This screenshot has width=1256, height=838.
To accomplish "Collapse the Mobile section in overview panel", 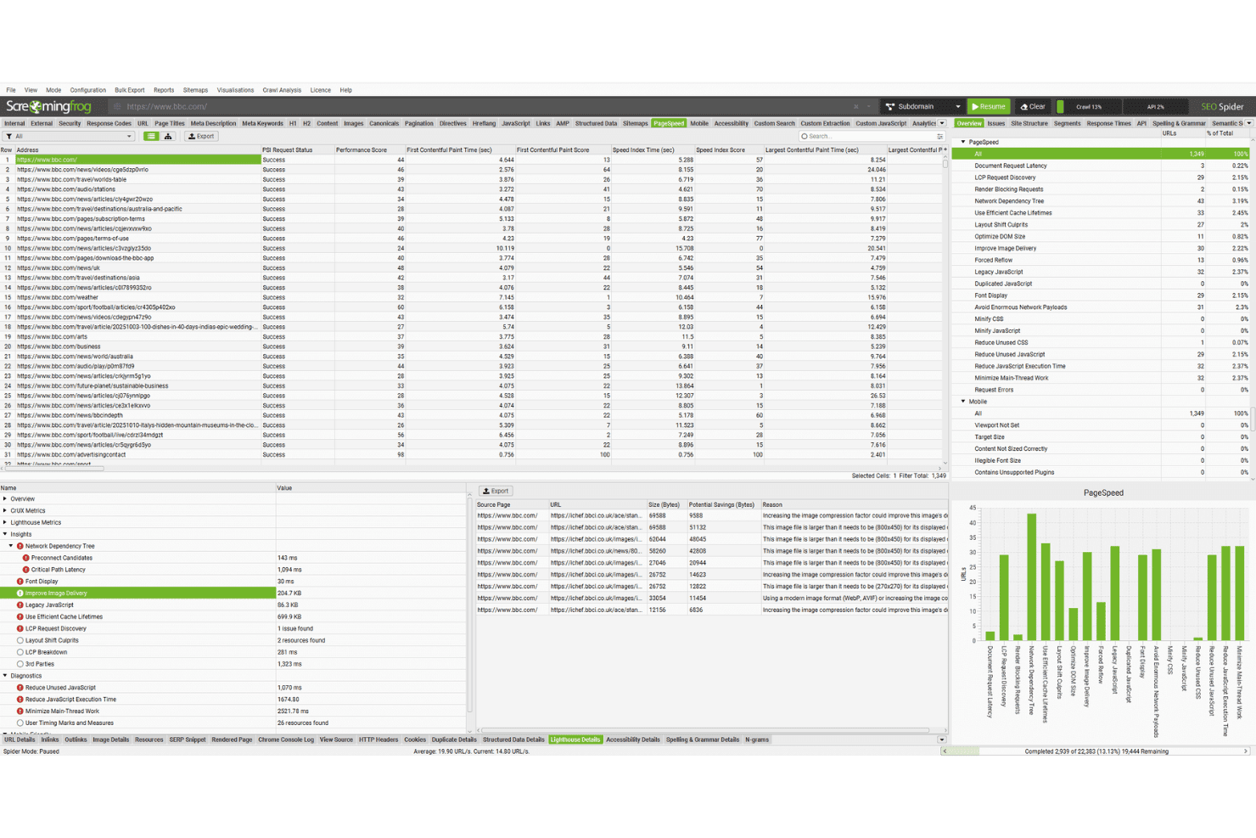I will (x=963, y=402).
